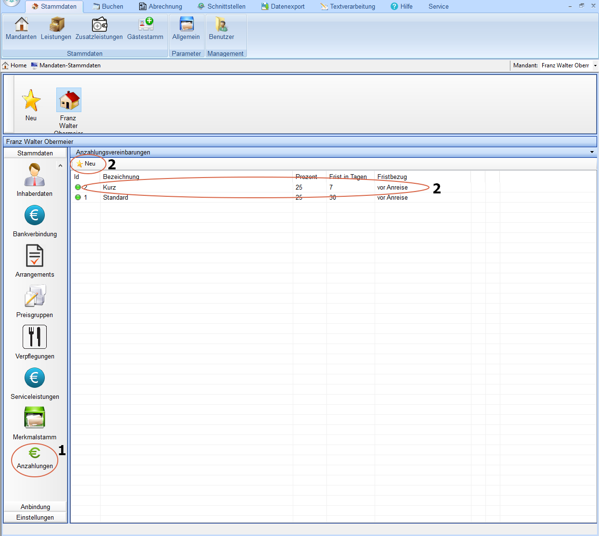Open the Gästestamm icon
The height and width of the screenshot is (536, 599).
(x=145, y=28)
